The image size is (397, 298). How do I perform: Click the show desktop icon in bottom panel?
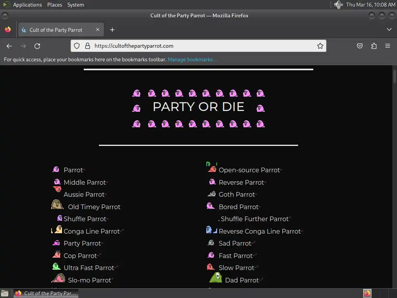(5, 293)
